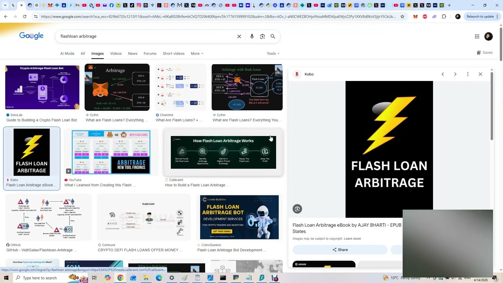Click the Google logo
Viewport: 503px width, 283px height.
(31, 36)
